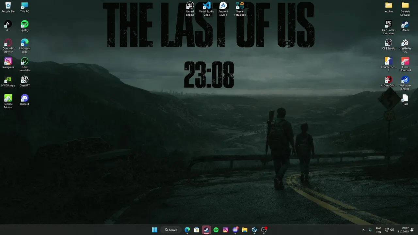The image size is (418, 235).
Task: Select the SteelSeries GG desktop shortcut
Action: pos(405,46)
